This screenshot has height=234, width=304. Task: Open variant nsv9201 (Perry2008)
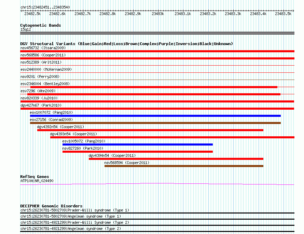(x=40, y=77)
